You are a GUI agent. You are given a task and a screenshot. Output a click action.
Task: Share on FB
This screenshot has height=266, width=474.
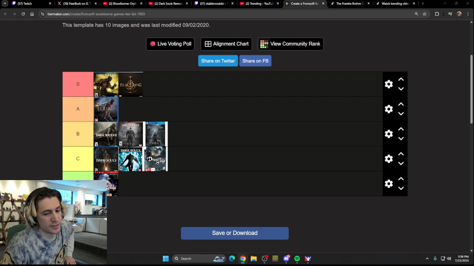255,61
